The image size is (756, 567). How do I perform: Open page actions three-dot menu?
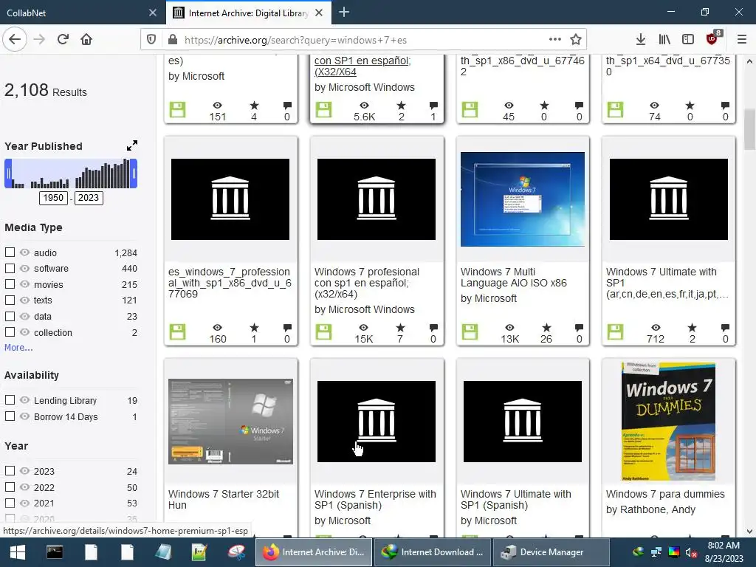[555, 39]
